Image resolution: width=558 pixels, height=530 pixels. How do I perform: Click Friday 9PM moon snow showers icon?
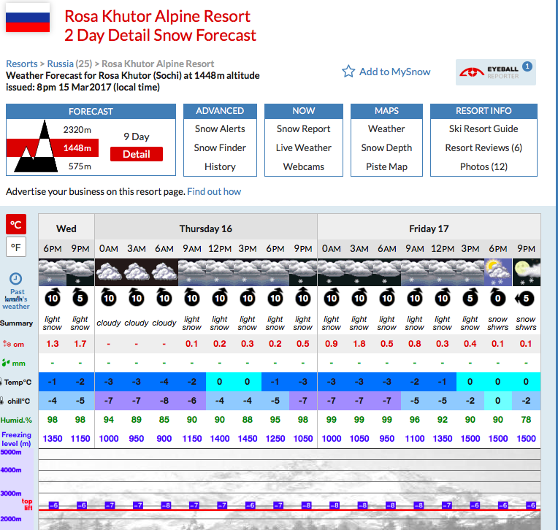point(526,272)
